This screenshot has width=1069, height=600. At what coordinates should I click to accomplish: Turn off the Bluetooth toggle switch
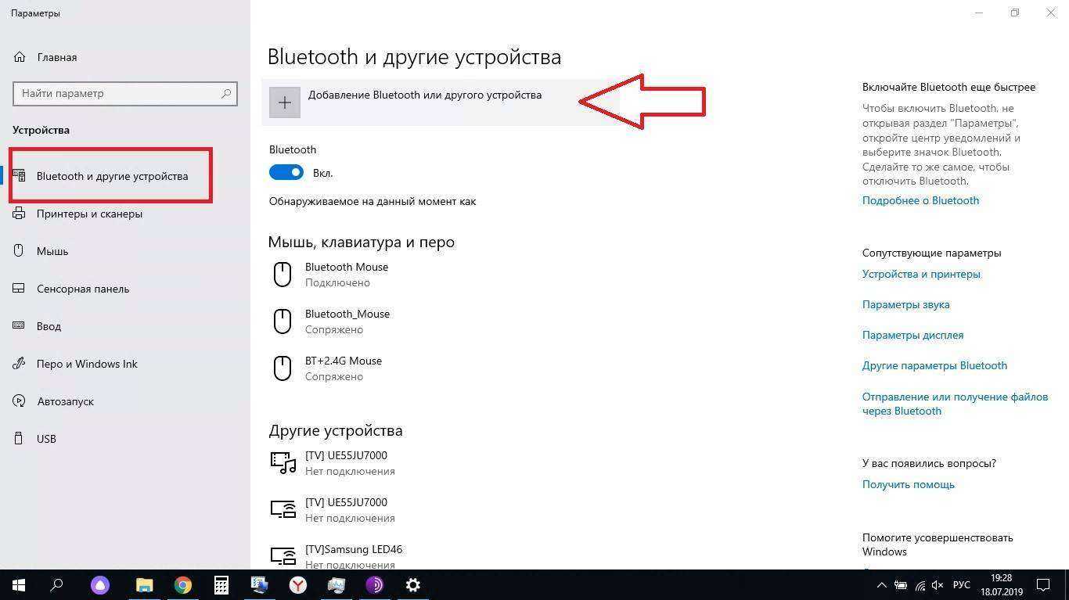[286, 172]
